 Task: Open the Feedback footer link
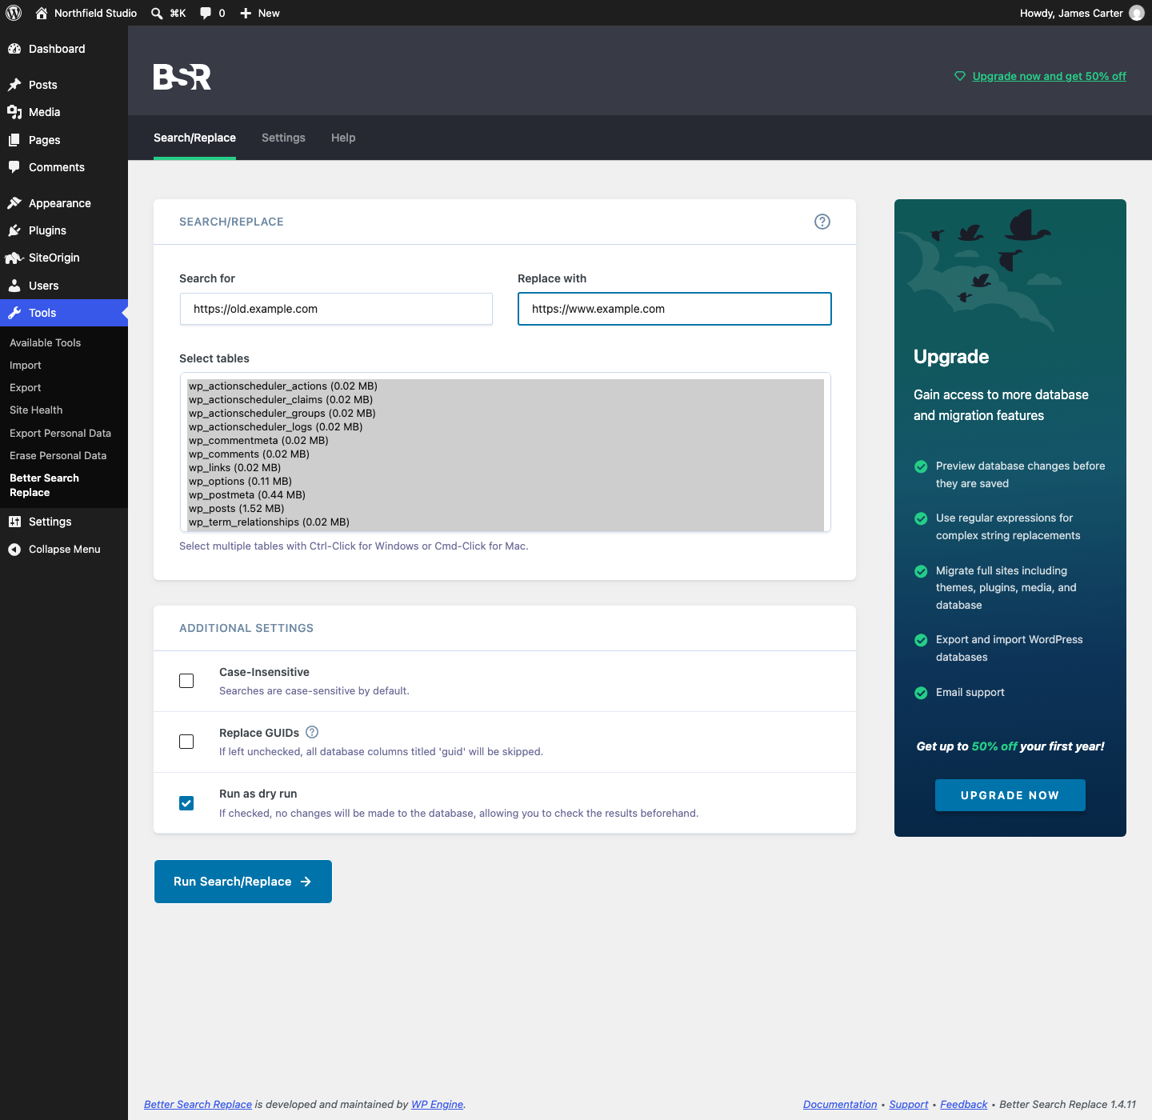coord(963,1104)
